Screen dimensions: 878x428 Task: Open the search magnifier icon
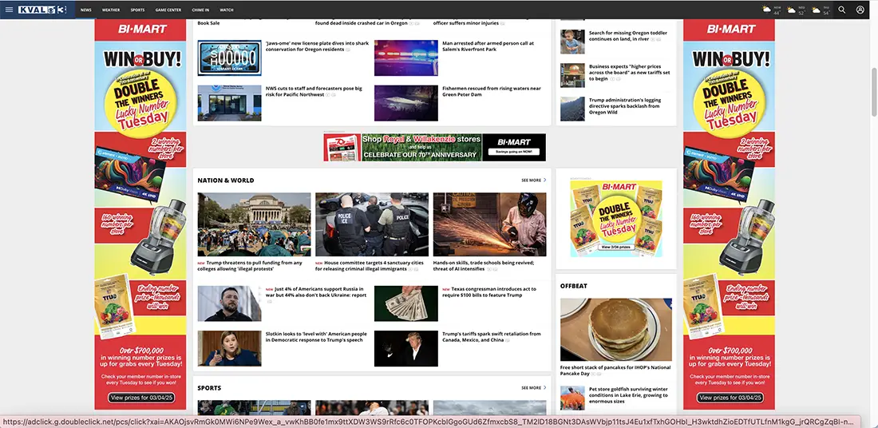(841, 10)
